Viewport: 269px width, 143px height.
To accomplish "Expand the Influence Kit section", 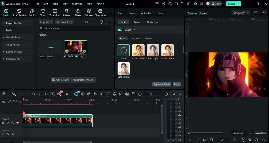I will [x=3, y=59].
